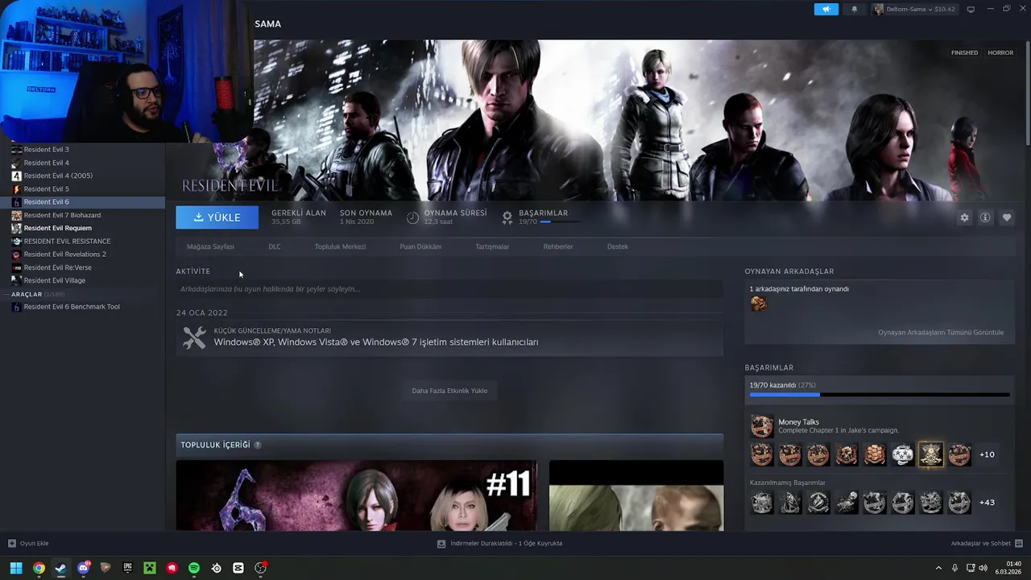Open Discord from the taskbar

[x=83, y=568]
